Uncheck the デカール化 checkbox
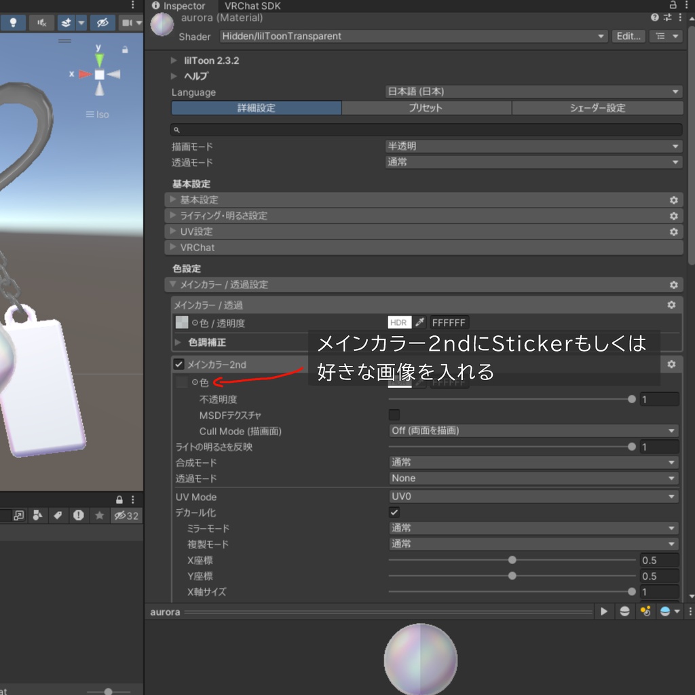 pos(394,512)
